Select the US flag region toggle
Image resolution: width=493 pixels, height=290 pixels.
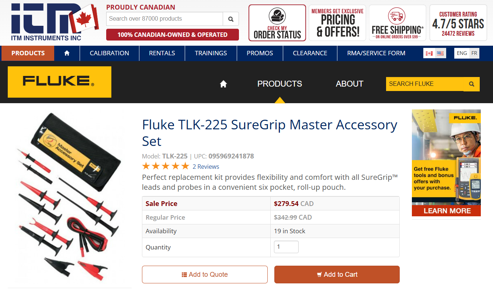(440, 53)
